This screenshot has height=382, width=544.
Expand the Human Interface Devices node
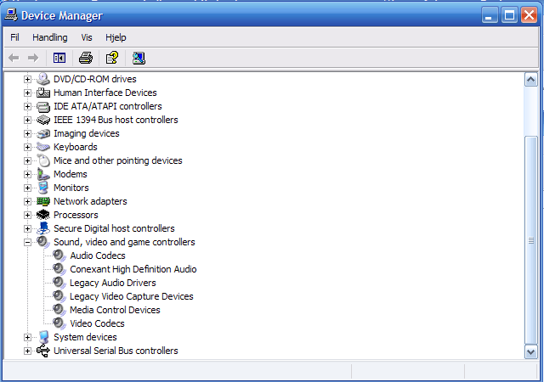point(27,93)
